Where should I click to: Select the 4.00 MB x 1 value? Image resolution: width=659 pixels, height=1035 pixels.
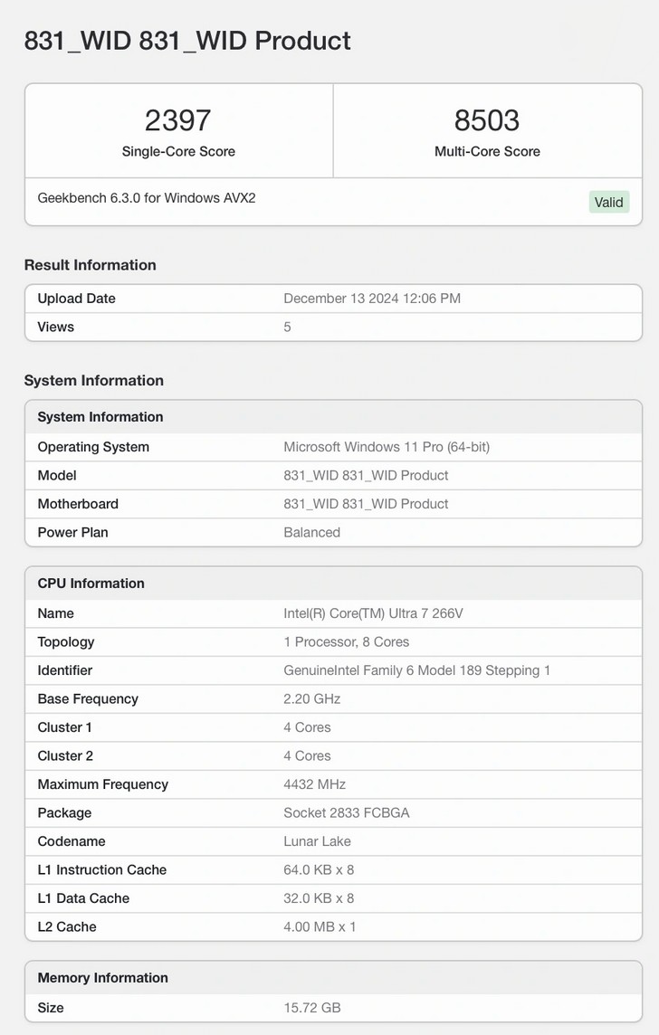(x=320, y=926)
